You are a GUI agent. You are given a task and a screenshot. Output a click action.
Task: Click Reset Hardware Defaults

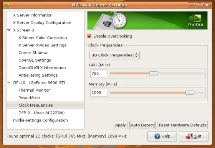coord(183,125)
